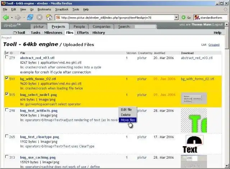Open the browser Help menu

pyautogui.click(x=86, y=9)
